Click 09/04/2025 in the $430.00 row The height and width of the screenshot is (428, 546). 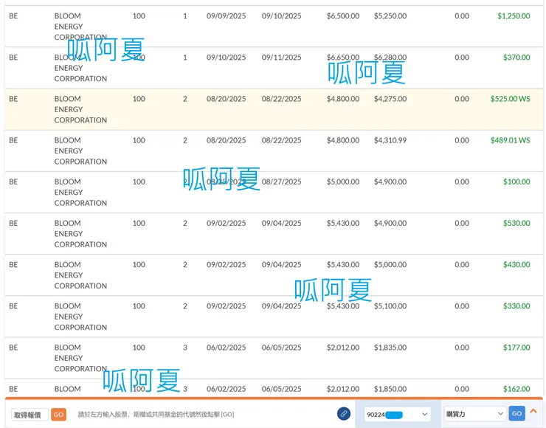281,265
